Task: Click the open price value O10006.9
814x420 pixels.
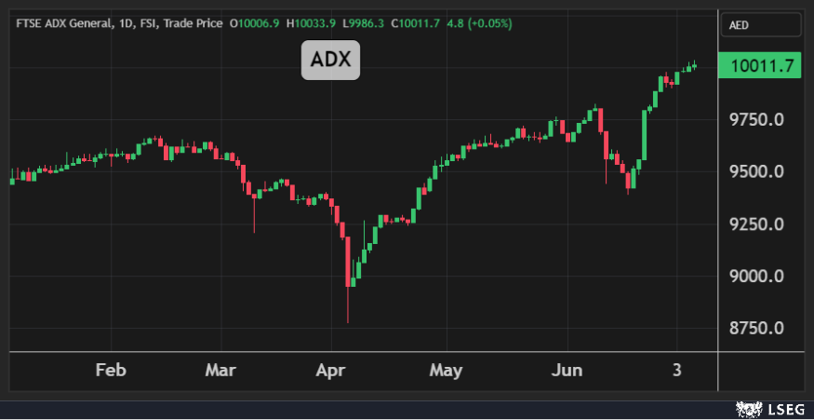Action: [x=255, y=22]
